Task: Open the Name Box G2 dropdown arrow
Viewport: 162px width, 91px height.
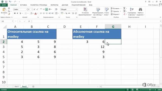Action: (12, 21)
